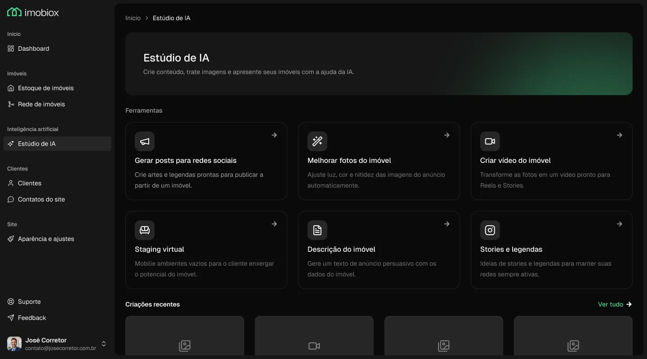
Task: Open Stories e legendas title
Action: (511, 249)
